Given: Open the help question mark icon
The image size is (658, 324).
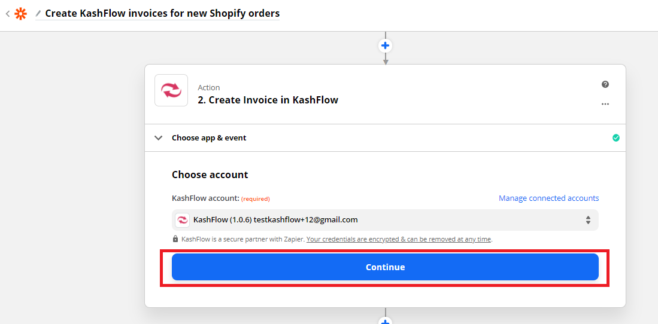Looking at the screenshot, I should pyautogui.click(x=605, y=84).
